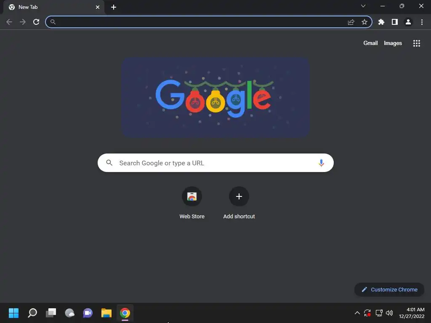The image size is (431, 323).
Task: Open Customize Chrome
Action: [x=389, y=289]
